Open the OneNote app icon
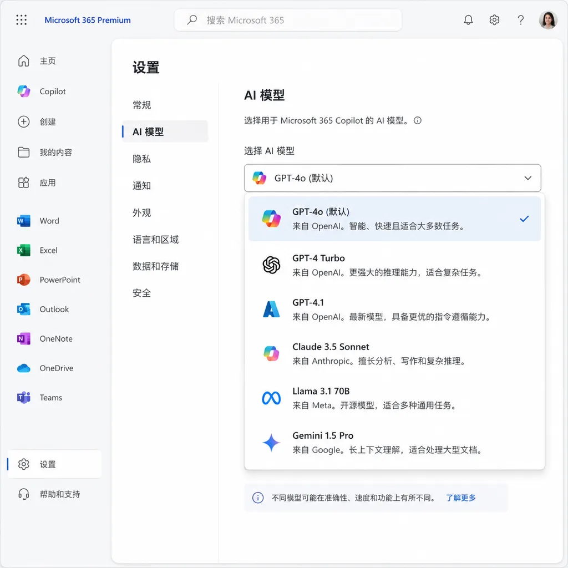Screen dimensions: 568x568 click(x=23, y=339)
